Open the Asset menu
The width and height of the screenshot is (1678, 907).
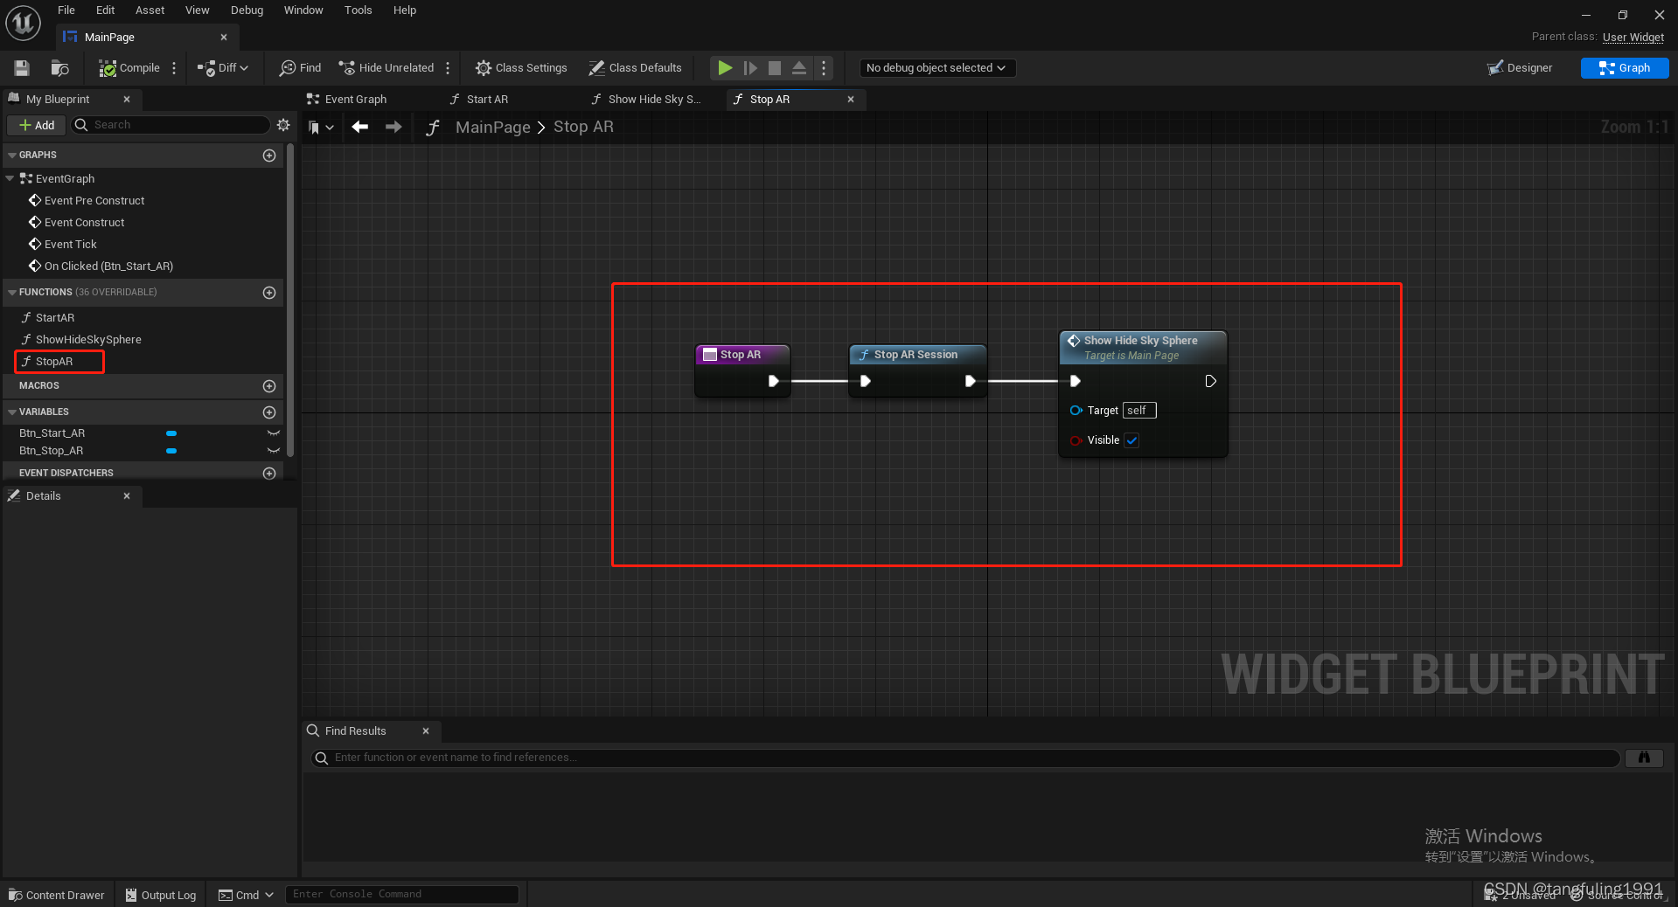(150, 10)
